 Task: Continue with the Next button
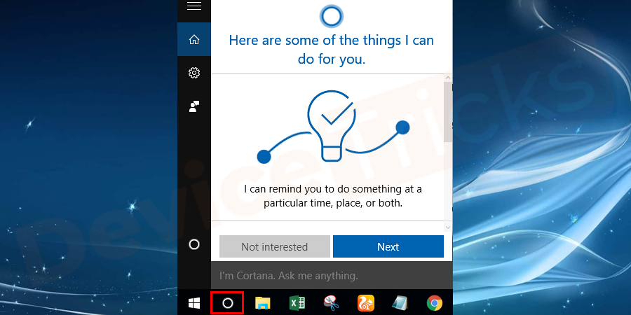tap(388, 246)
